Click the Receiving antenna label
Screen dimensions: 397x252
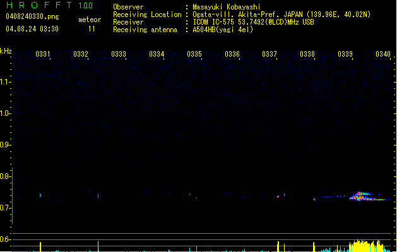tap(145, 30)
